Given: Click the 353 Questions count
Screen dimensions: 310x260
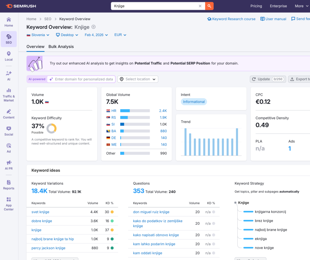Looking at the screenshot, I should tap(139, 191).
